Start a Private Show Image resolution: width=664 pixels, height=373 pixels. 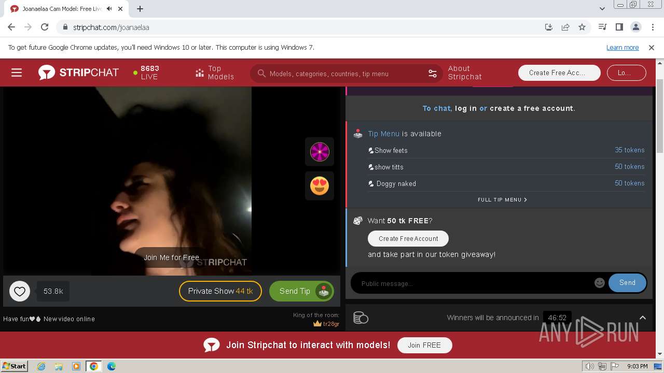(220, 291)
